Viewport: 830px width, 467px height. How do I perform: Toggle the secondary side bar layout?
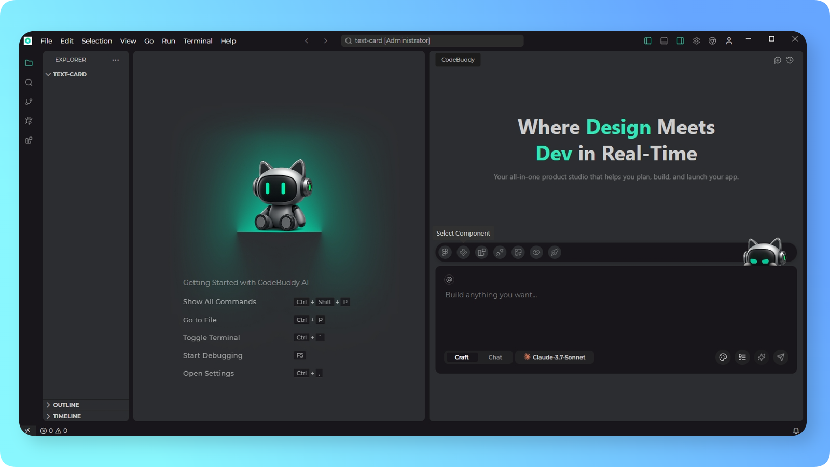click(x=680, y=41)
